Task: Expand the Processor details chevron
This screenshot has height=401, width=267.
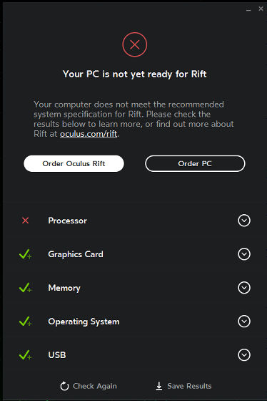Action: tap(244, 221)
